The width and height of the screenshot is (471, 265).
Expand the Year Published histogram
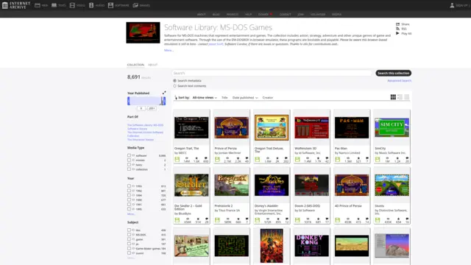pyautogui.click(x=164, y=93)
